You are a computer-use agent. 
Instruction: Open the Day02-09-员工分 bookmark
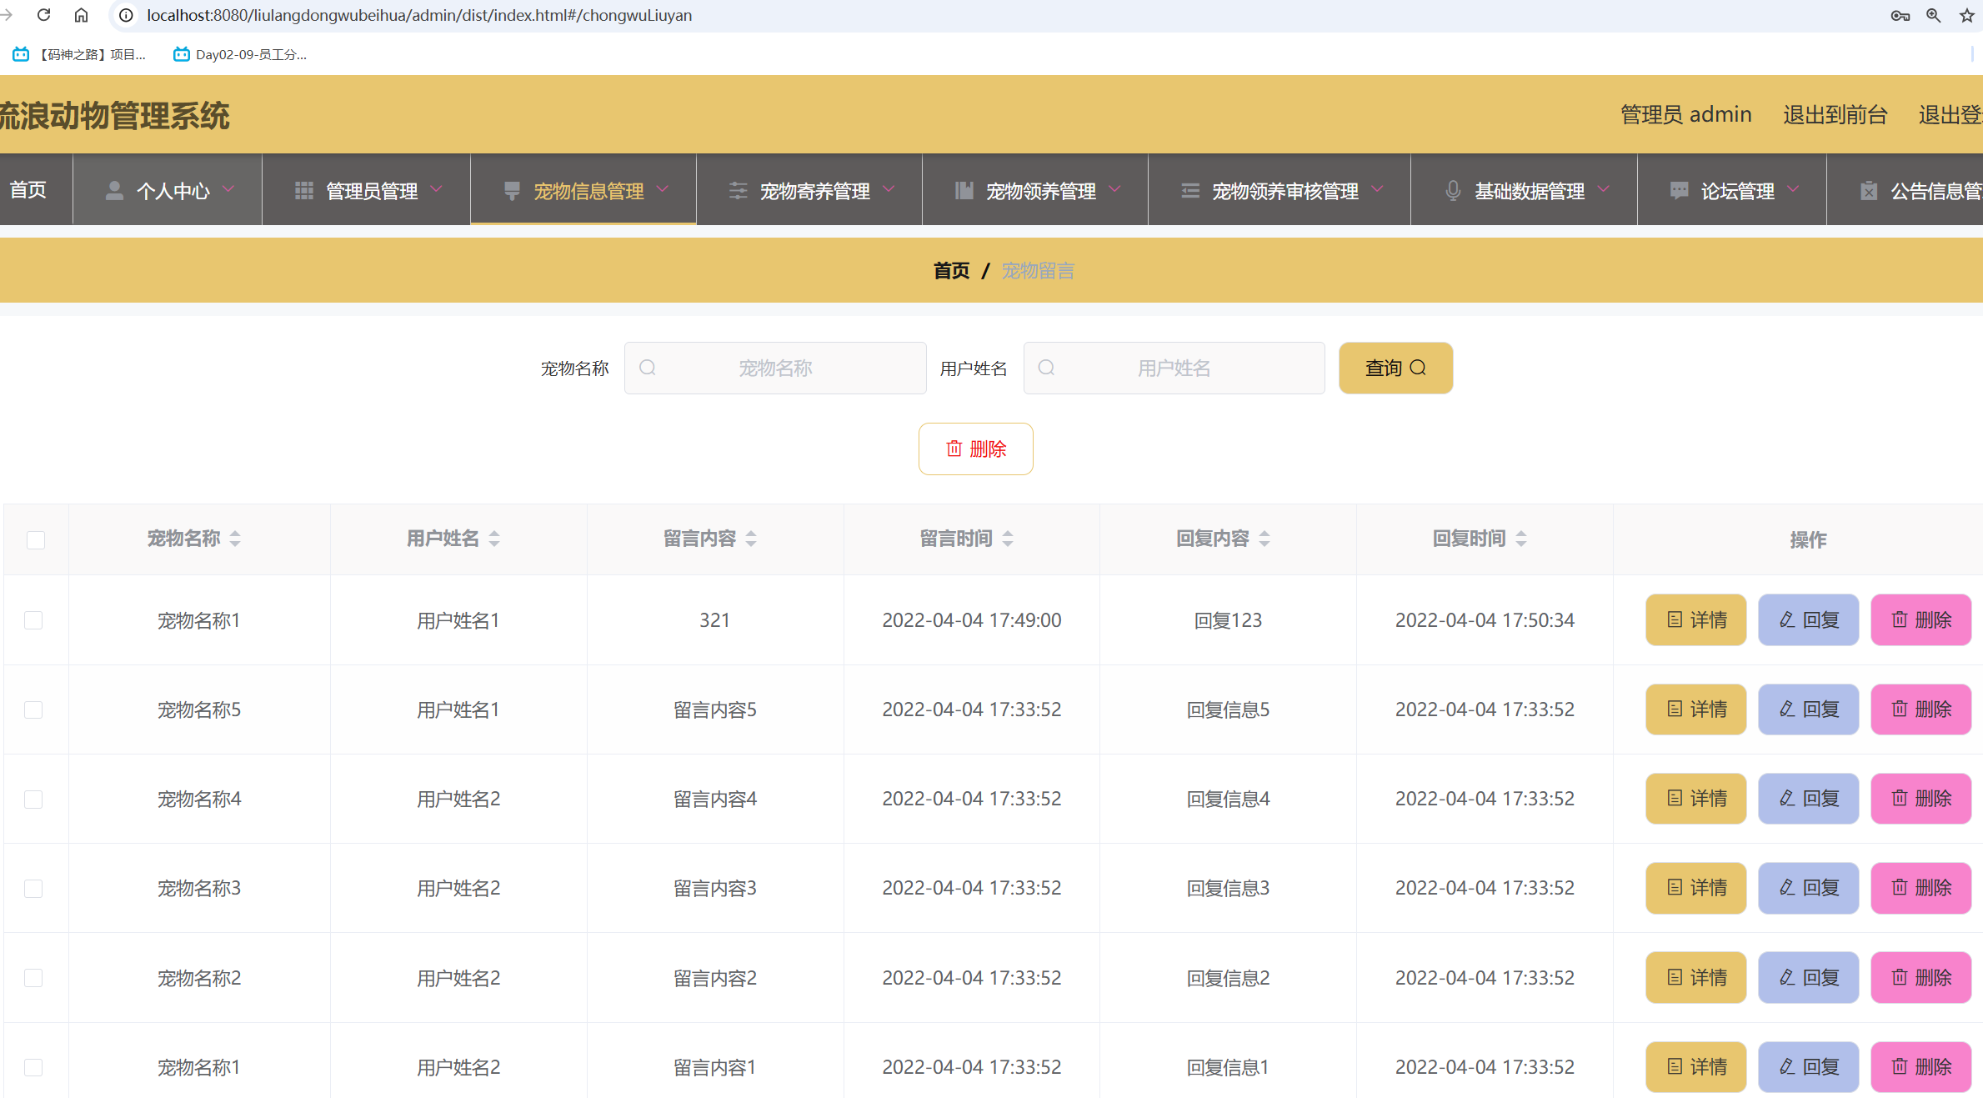click(x=240, y=54)
